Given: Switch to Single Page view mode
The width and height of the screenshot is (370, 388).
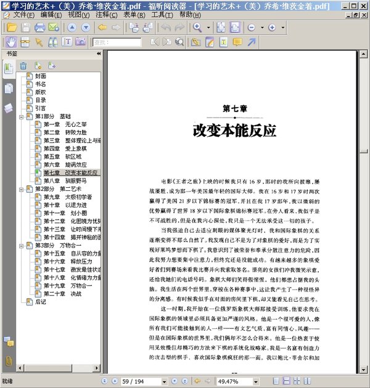Looking at the screenshot, I should pyautogui.click(x=276, y=381).
